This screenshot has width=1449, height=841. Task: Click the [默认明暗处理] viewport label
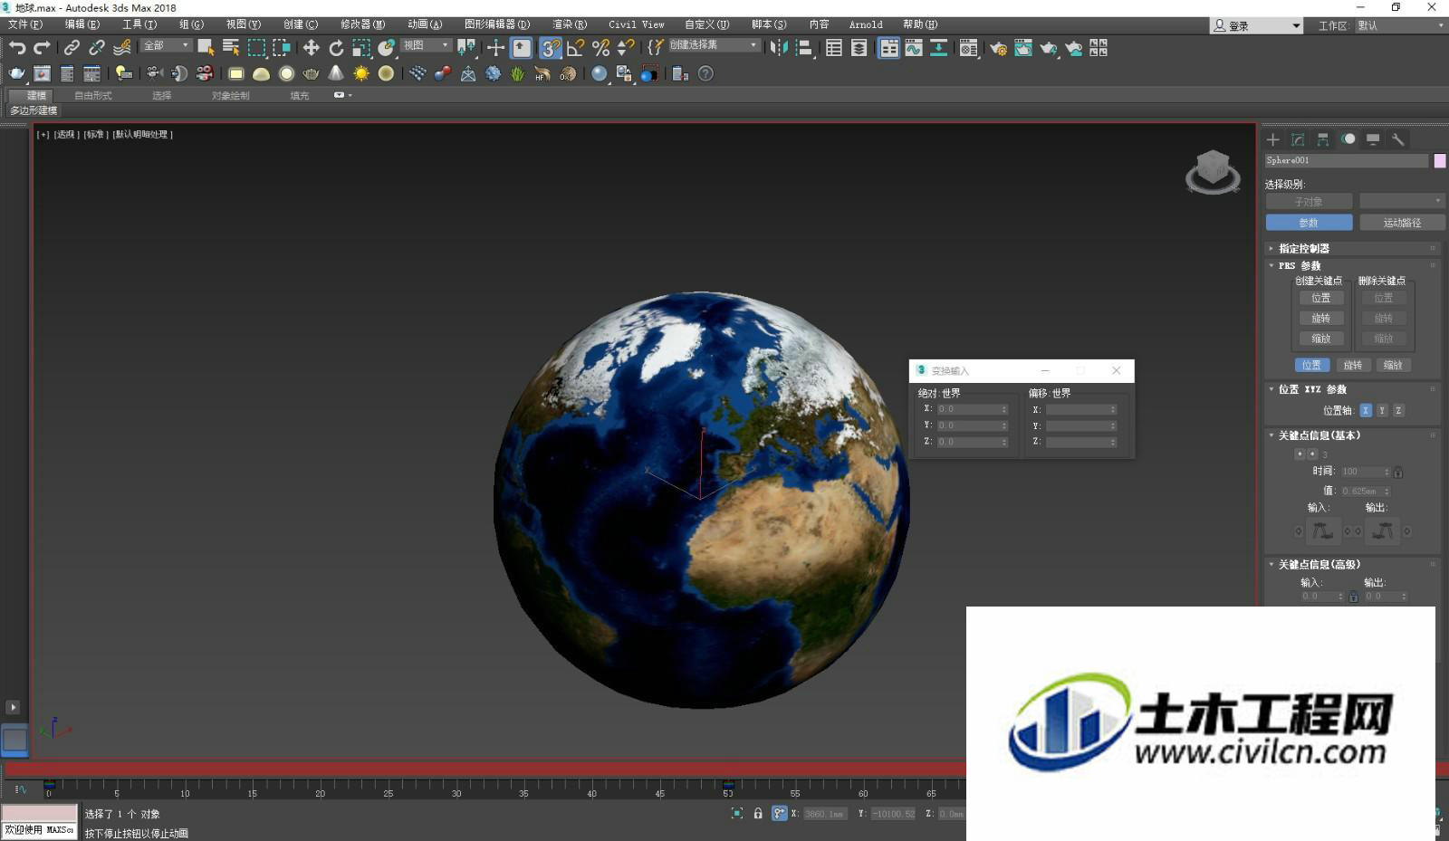coord(143,134)
